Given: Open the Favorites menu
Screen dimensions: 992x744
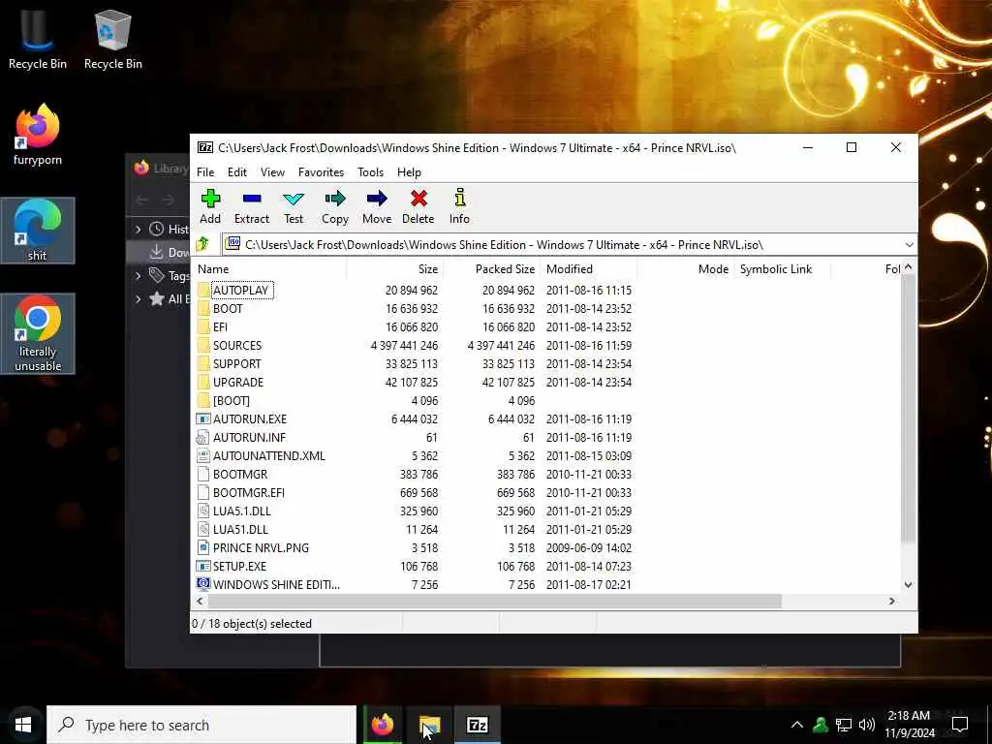Looking at the screenshot, I should click(x=321, y=172).
